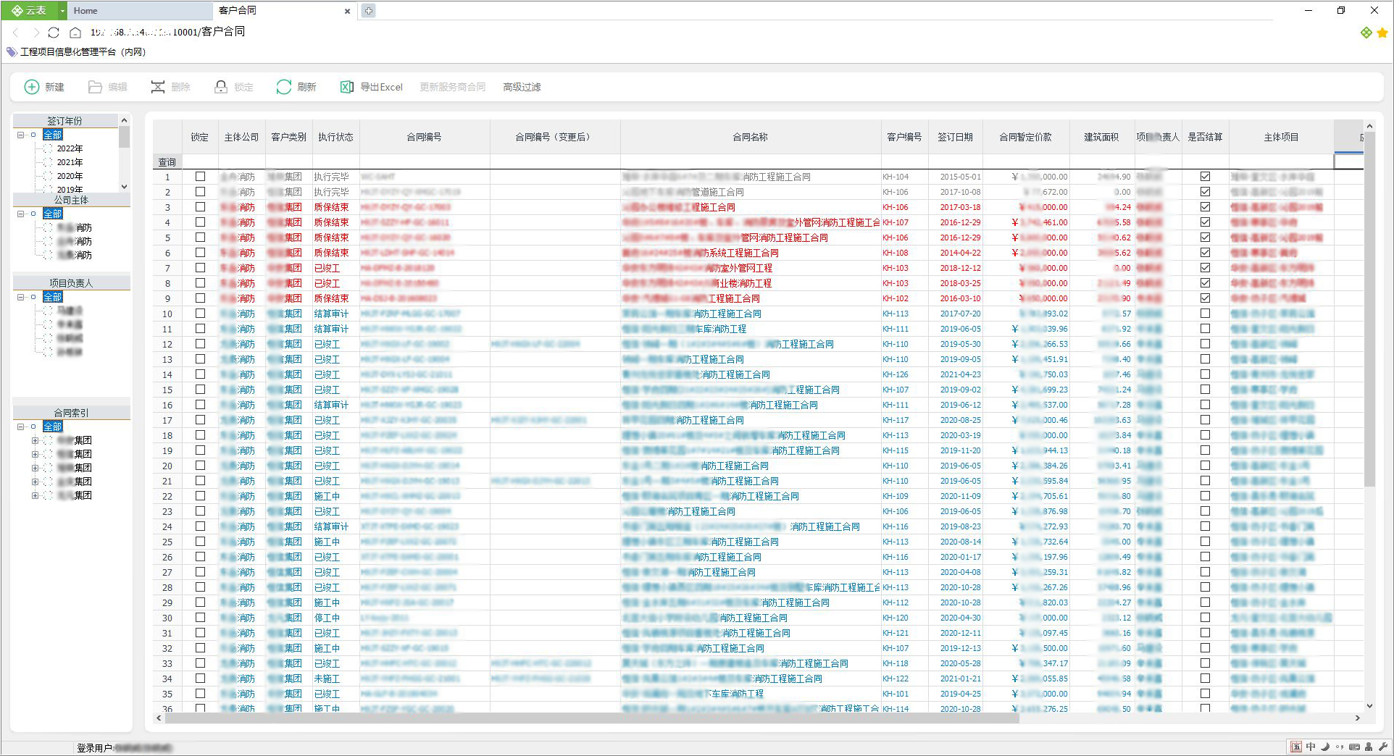Click the 新建 plus-circle icon

32,87
